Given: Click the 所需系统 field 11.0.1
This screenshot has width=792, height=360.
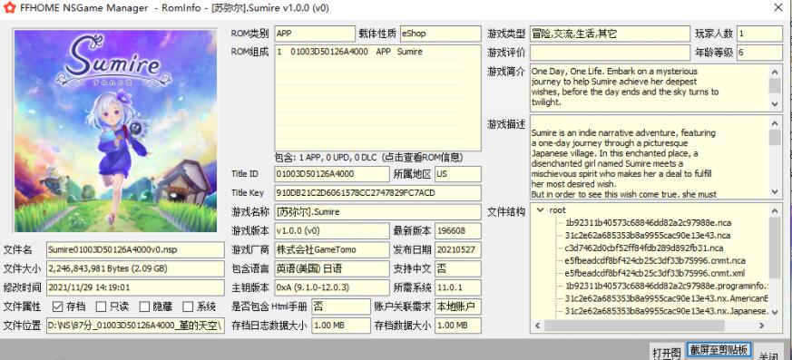Looking at the screenshot, I should click(458, 287).
